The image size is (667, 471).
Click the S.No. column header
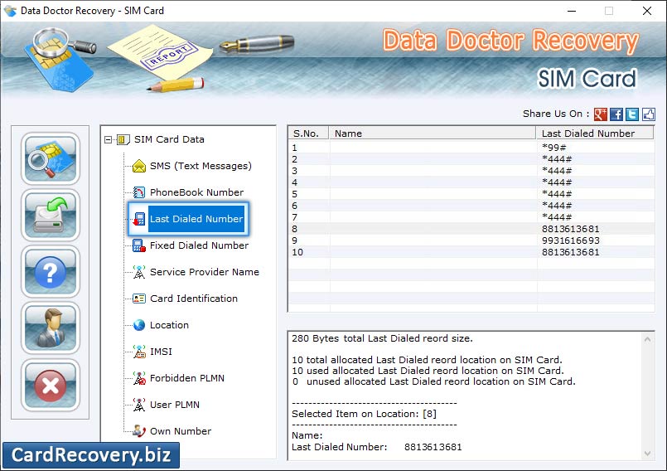coord(308,134)
